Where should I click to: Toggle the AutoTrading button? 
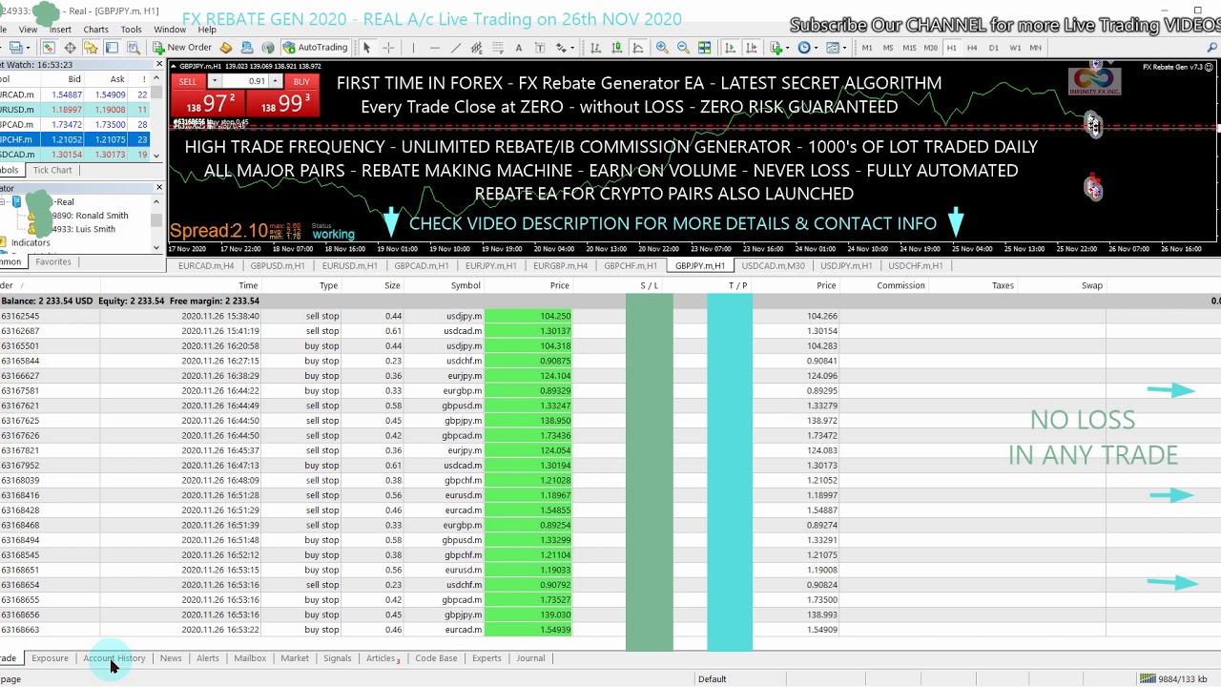317,48
